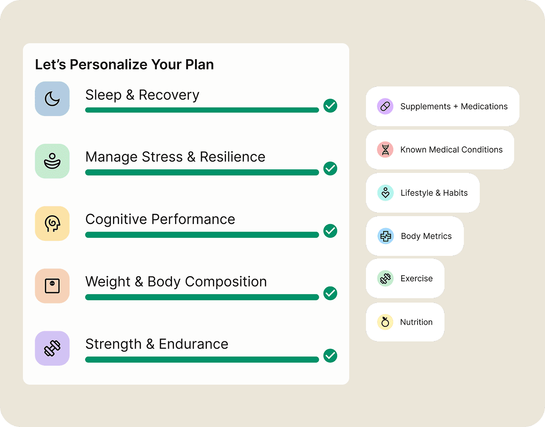This screenshot has height=427, width=545.
Task: Toggle the Manage Stress & Resilience checkmark
Action: pyautogui.click(x=330, y=168)
